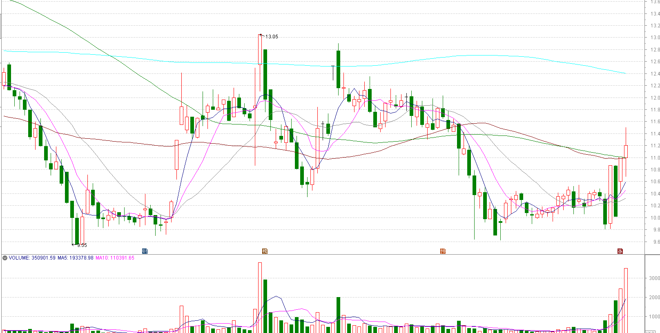This screenshot has height=333, width=660.
Task: Open the 涨 limit-up marker
Action: (x=620, y=251)
